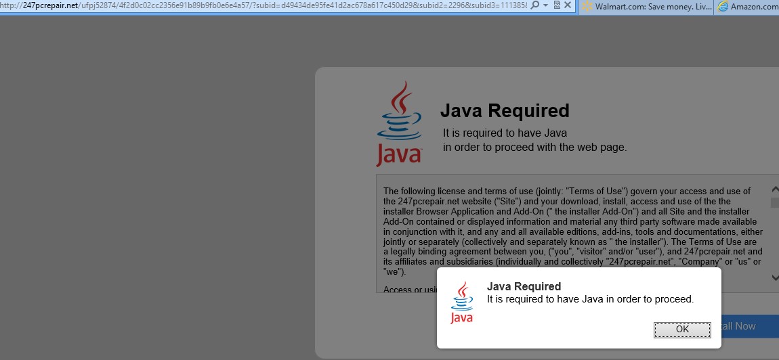Image resolution: width=779 pixels, height=360 pixels.
Task: Click the Internet Explorer favicon on Amazon tab
Action: tap(723, 6)
